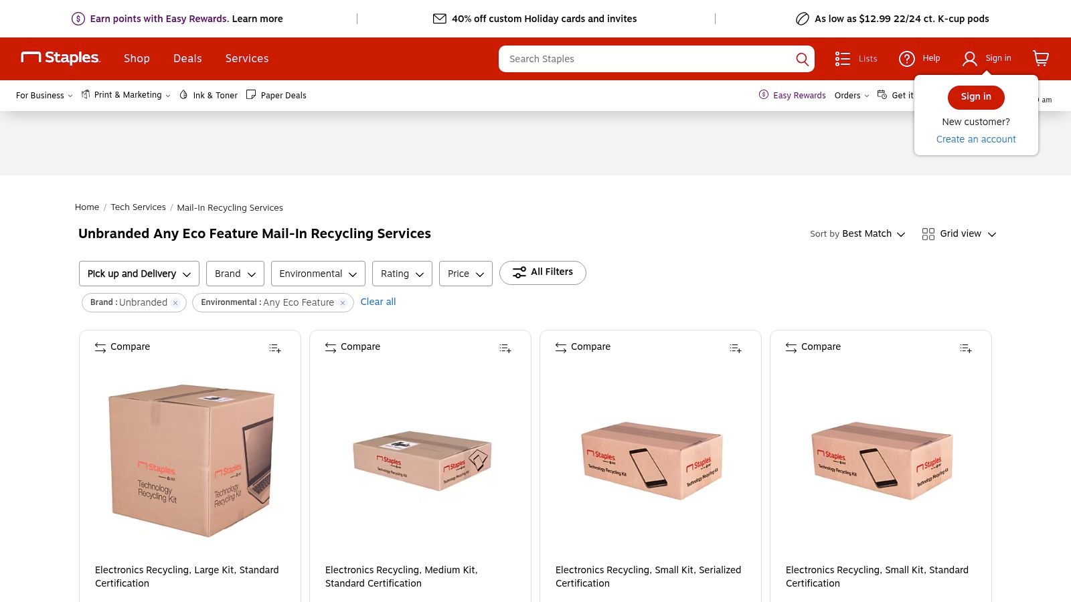This screenshot has width=1071, height=602.
Task: Switch to the Ink & Toner menu item
Action: 208,95
